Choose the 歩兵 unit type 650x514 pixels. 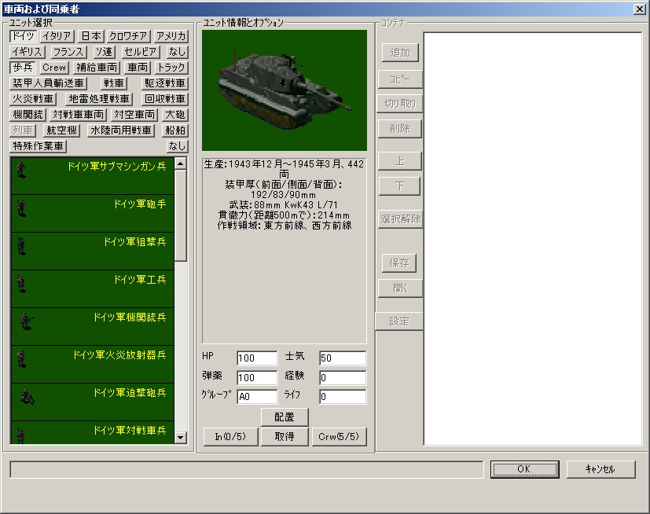[x=22, y=68]
